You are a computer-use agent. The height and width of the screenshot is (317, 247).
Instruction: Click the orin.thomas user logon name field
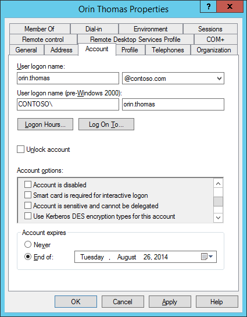click(68, 79)
